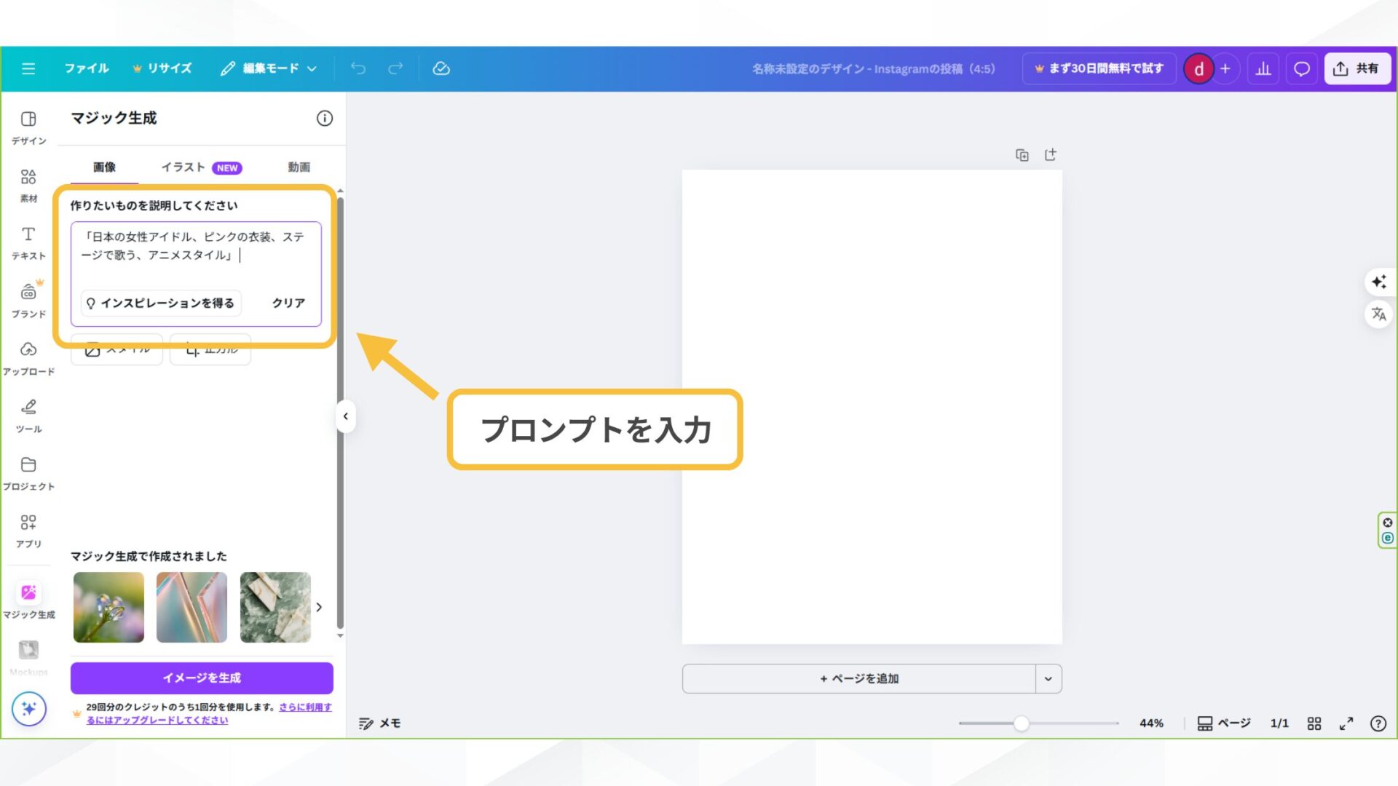1398x786 pixels.
Task: Select the マジック生成 sidebar icon
Action: (x=28, y=592)
